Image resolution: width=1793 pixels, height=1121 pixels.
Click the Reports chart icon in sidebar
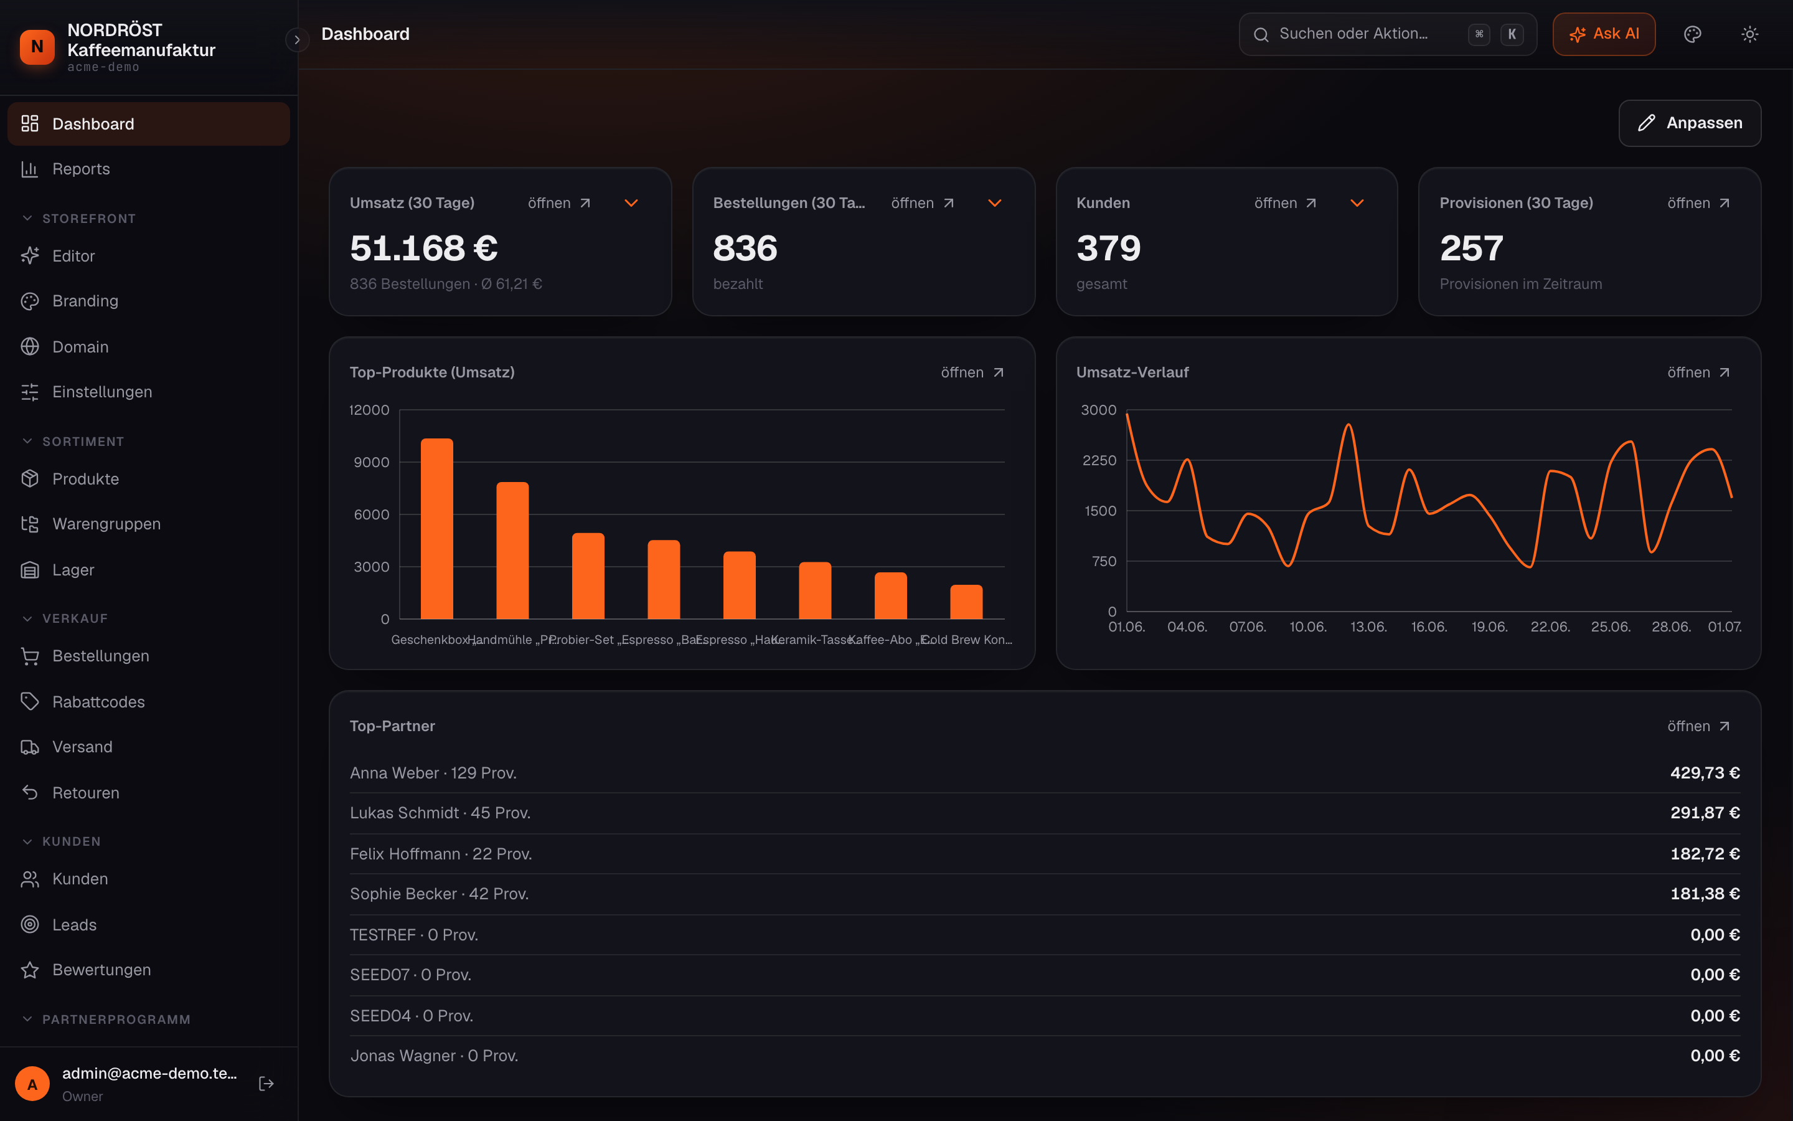[30, 169]
